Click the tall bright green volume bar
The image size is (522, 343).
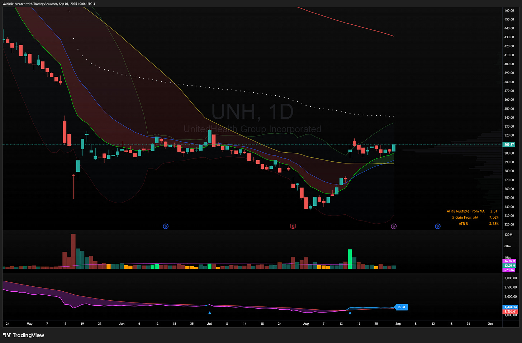[350, 259]
